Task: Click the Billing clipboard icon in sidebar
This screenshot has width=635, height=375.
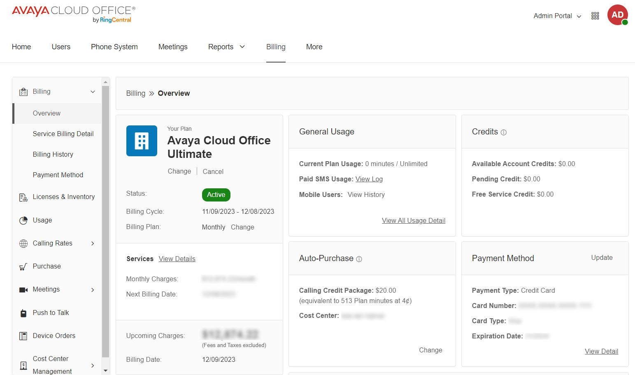Action: (x=23, y=92)
